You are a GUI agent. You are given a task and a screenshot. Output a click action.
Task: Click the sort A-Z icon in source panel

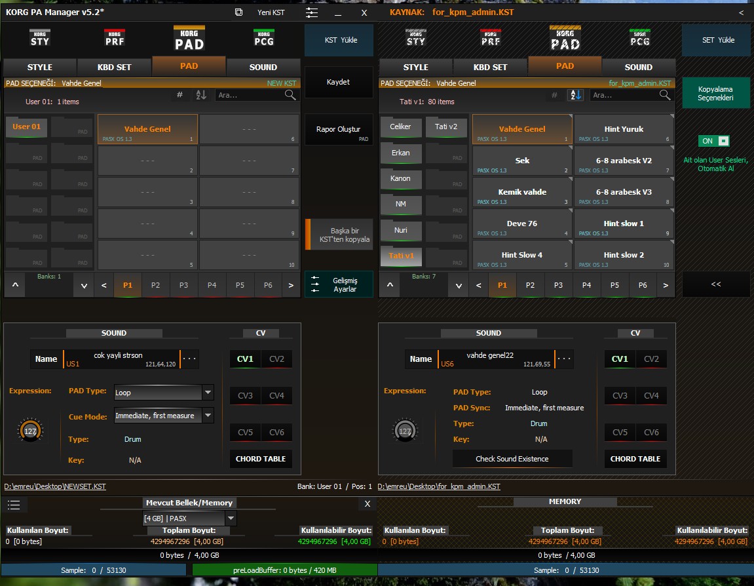tap(576, 95)
